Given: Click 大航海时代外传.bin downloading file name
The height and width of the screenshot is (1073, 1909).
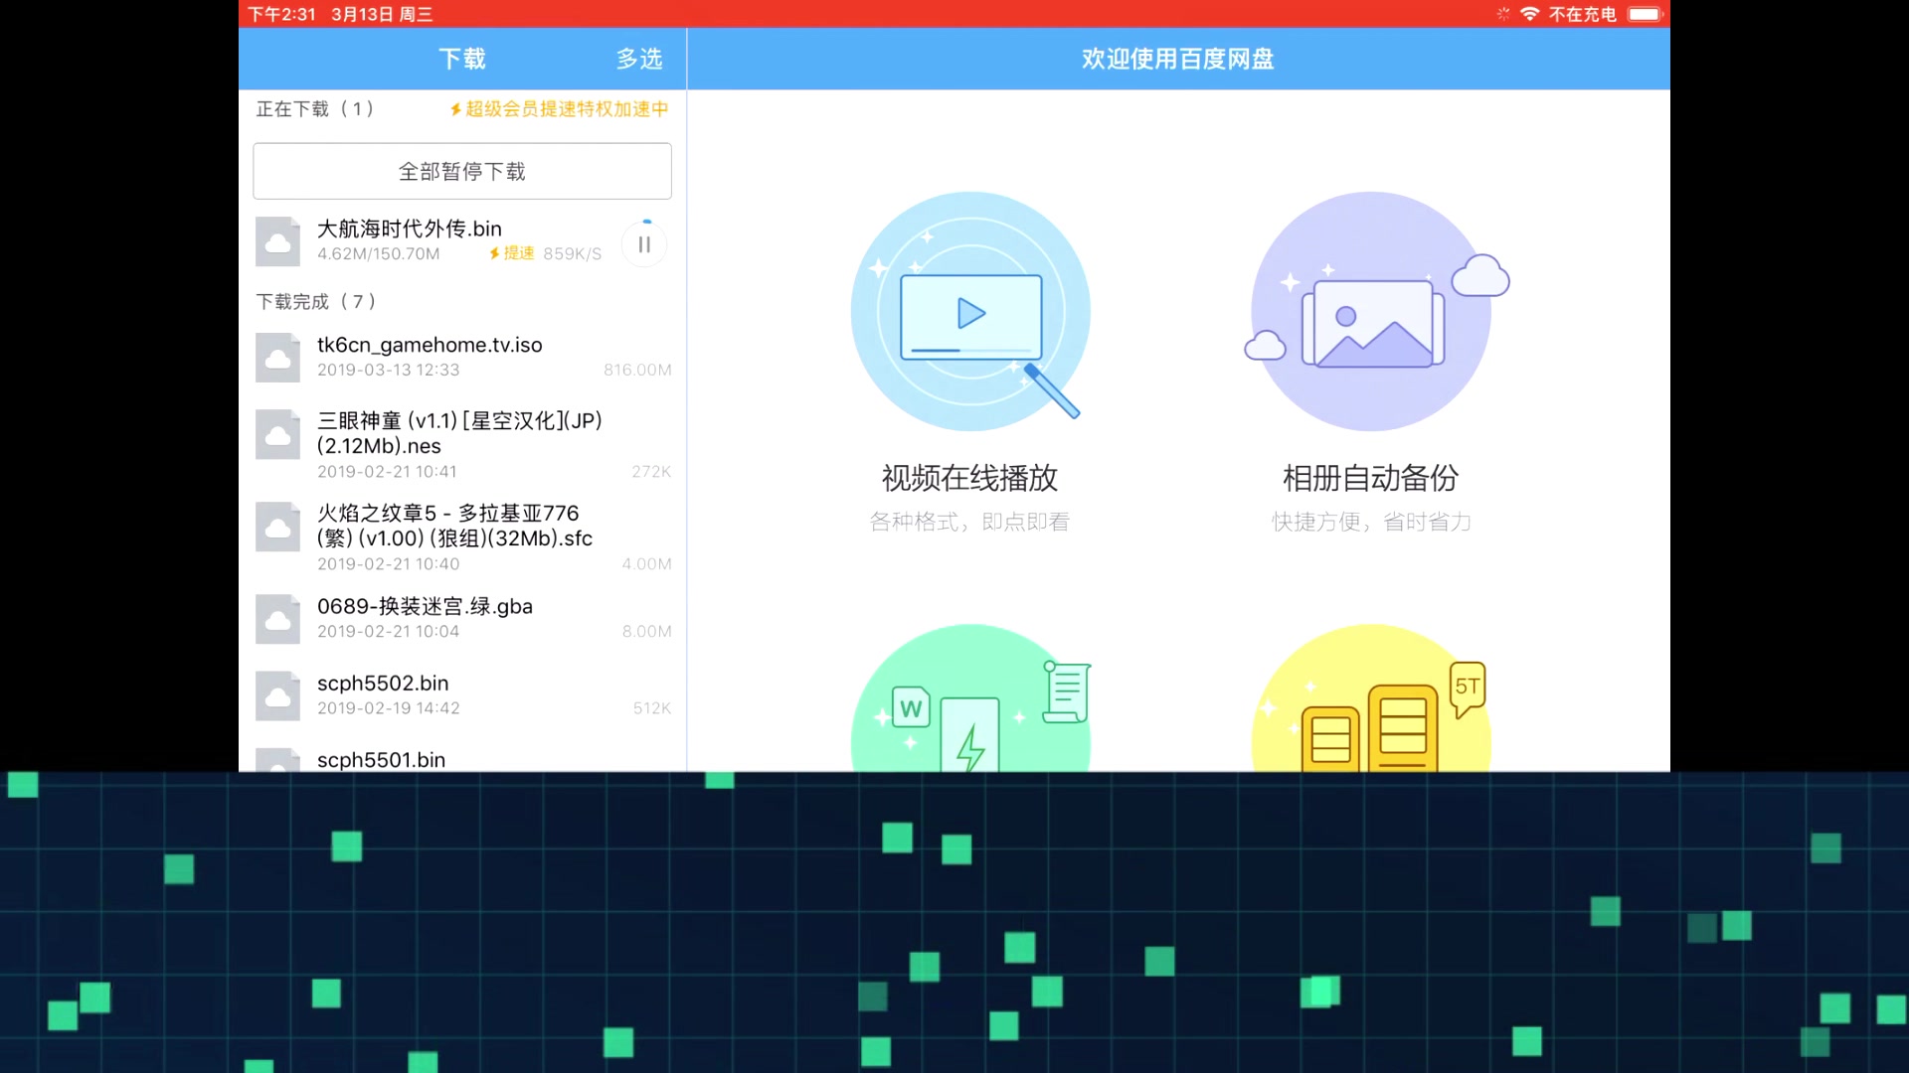Looking at the screenshot, I should tap(409, 229).
